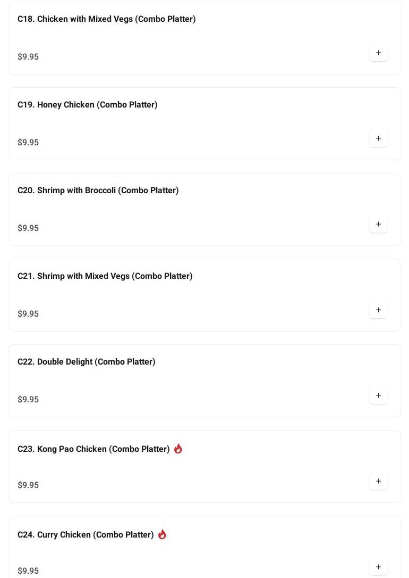Screen dimensions: 409x578
Task: Select C22 Double Delight item name
Action: tap(86, 362)
